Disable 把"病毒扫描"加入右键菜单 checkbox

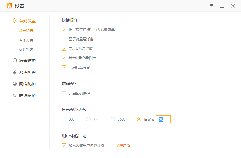click(64, 30)
